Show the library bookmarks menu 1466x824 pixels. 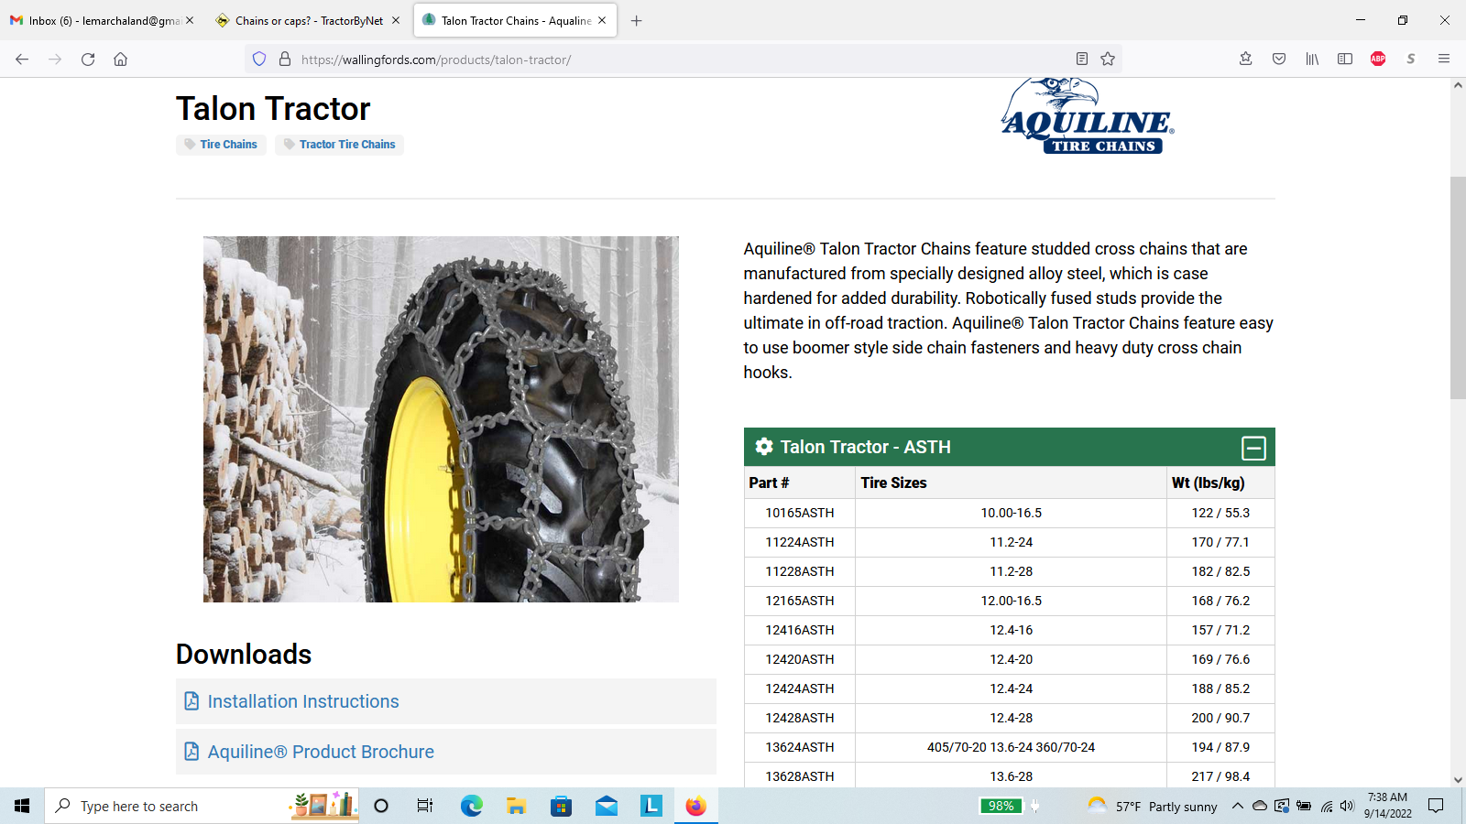[1312, 60]
